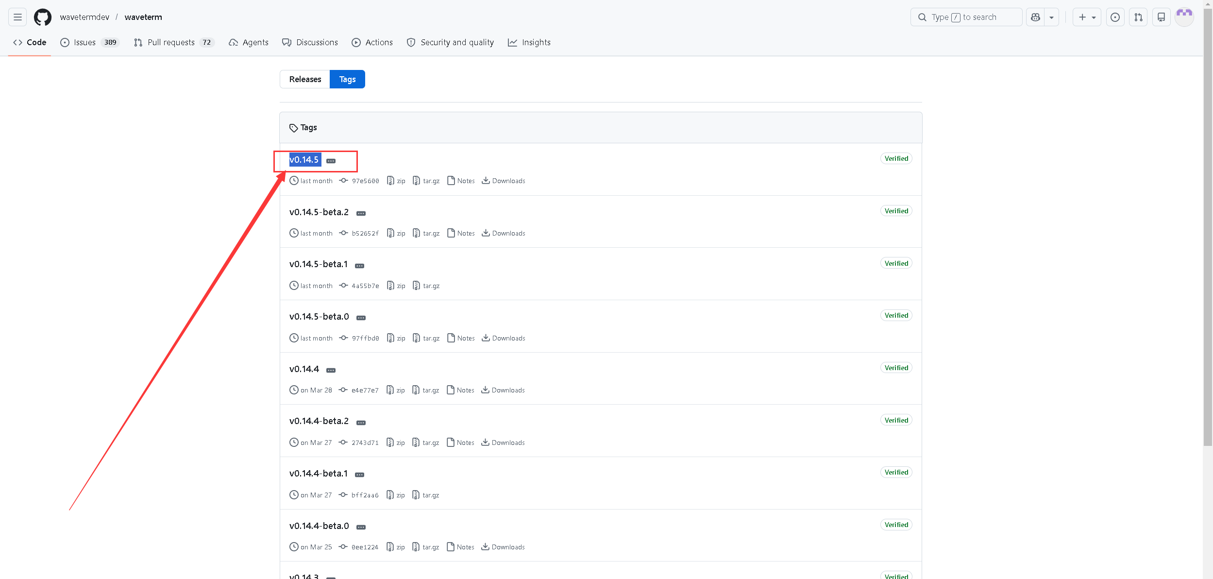Screen dimensions: 1213x579
Task: Open the Pull requests tab
Action: (x=174, y=42)
